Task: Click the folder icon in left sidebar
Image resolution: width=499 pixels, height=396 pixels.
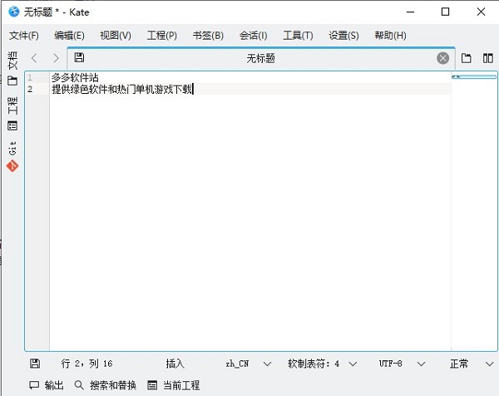Action: (12, 81)
